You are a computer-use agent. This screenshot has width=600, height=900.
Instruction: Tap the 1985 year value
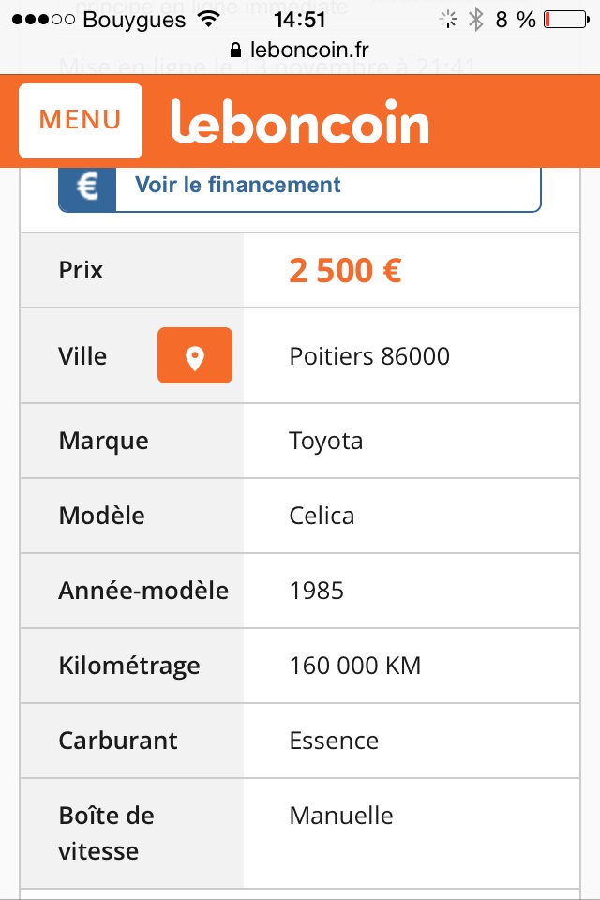[317, 591]
